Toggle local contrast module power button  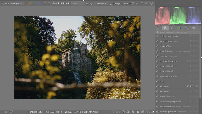(157, 41)
